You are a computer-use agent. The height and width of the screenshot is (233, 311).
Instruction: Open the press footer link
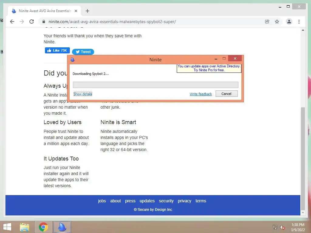pyautogui.click(x=130, y=201)
